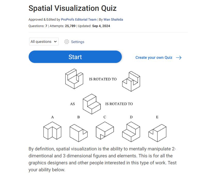Follow the Create your own Quiz link
Viewport: 209px width, 178px height.
tap(154, 58)
